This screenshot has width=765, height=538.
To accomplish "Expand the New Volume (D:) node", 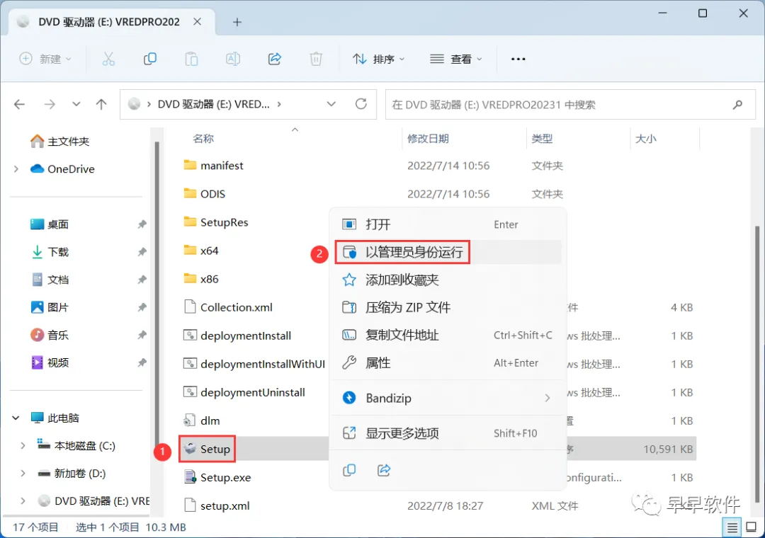I will click(x=23, y=473).
